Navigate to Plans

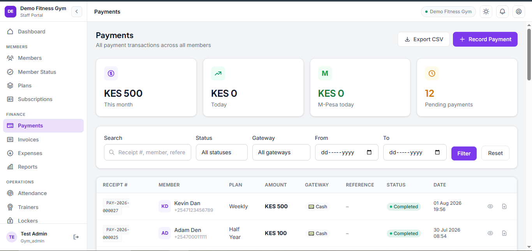[x=43, y=85]
